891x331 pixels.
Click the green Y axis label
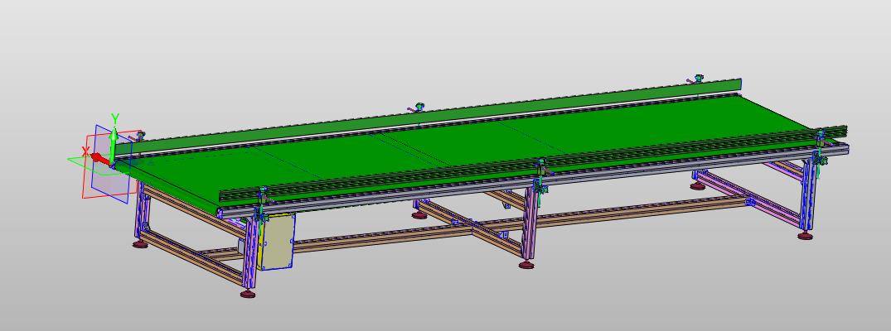(x=114, y=118)
